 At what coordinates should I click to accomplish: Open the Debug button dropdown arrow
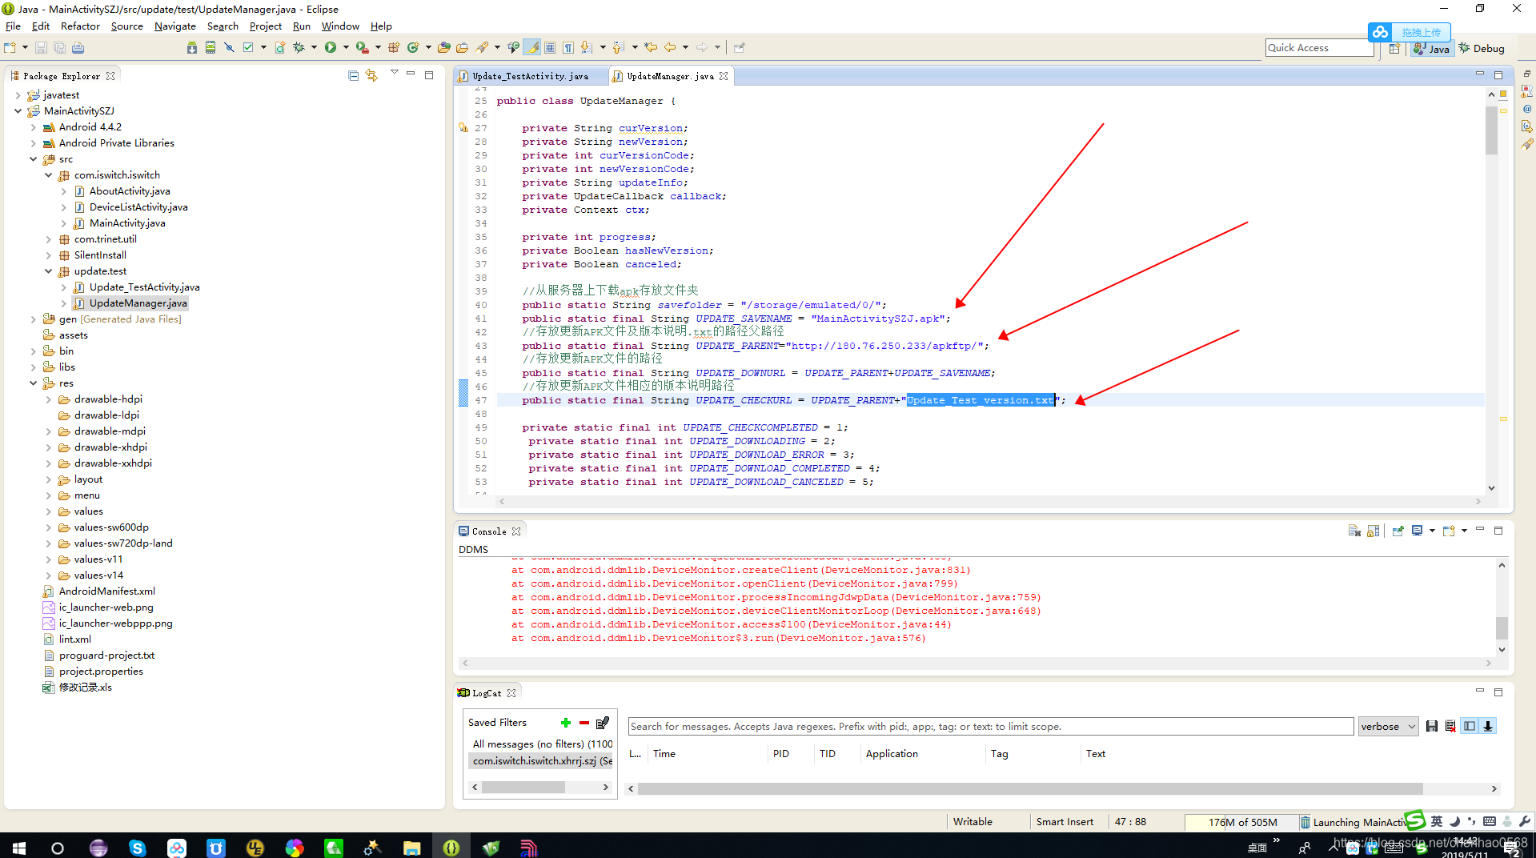[x=314, y=48]
